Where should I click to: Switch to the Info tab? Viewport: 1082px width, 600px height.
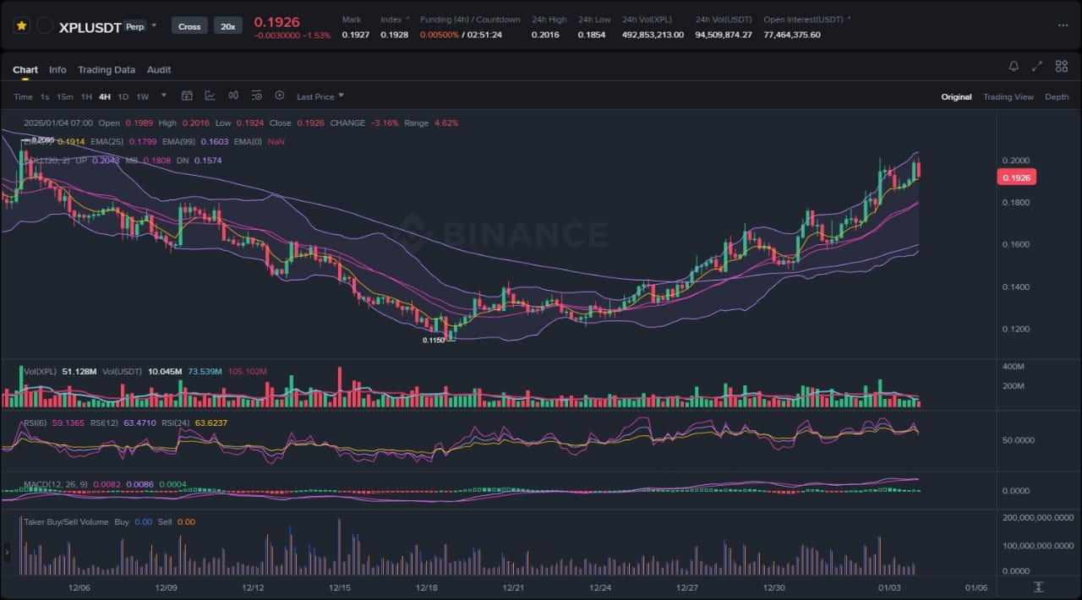click(x=57, y=69)
